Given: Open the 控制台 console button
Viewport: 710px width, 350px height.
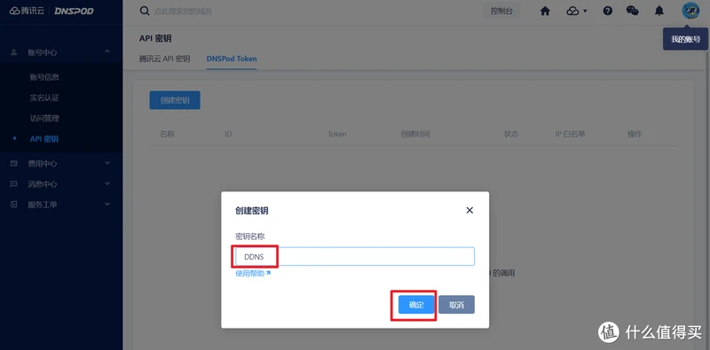Looking at the screenshot, I should [x=501, y=12].
